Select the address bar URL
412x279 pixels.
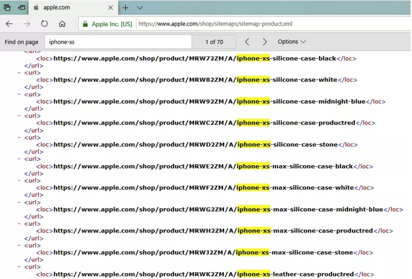[x=215, y=24]
